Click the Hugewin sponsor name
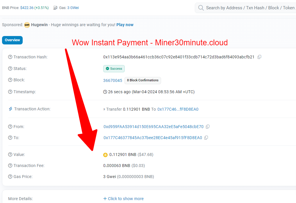Screen dimensions: 296x203 [x=39, y=25]
